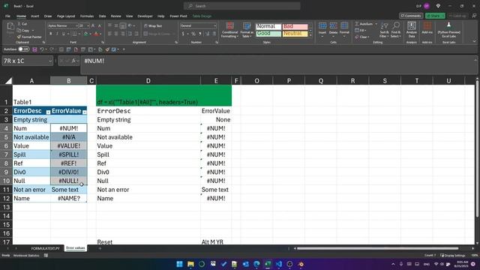The image size is (480, 270).
Task: Apply the Neutral cell style
Action: tap(295, 34)
